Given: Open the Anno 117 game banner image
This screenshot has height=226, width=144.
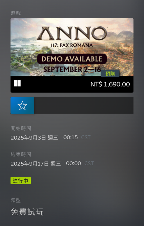Looking at the screenshot, I should (x=72, y=47).
